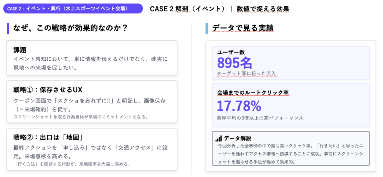This screenshot has height=177, width=383.
Task: Select the なぜ、この戦略が効果的なのか？ heading
Action: pyautogui.click(x=70, y=28)
